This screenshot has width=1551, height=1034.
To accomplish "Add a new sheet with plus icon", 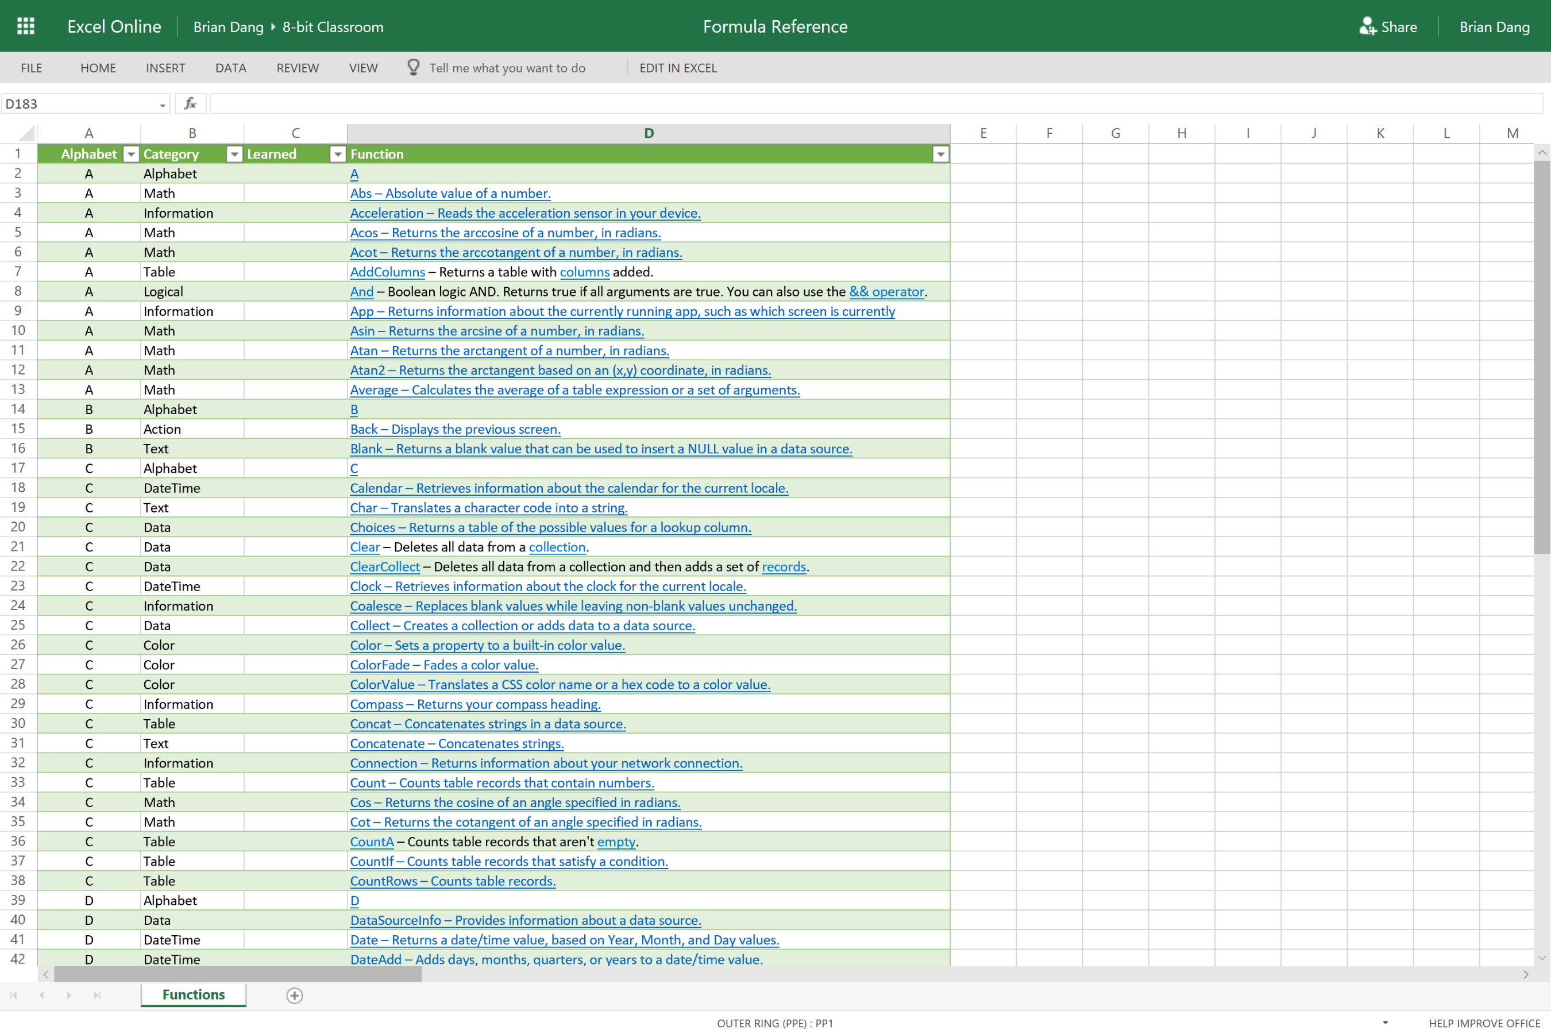I will coord(295,995).
